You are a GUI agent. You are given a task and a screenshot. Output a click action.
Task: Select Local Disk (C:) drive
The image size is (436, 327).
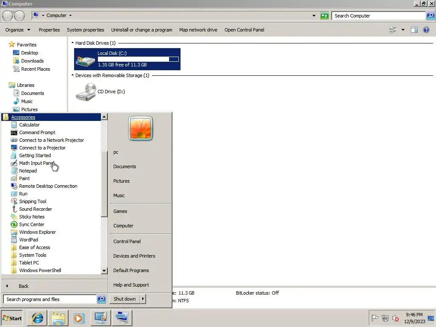coord(127,59)
